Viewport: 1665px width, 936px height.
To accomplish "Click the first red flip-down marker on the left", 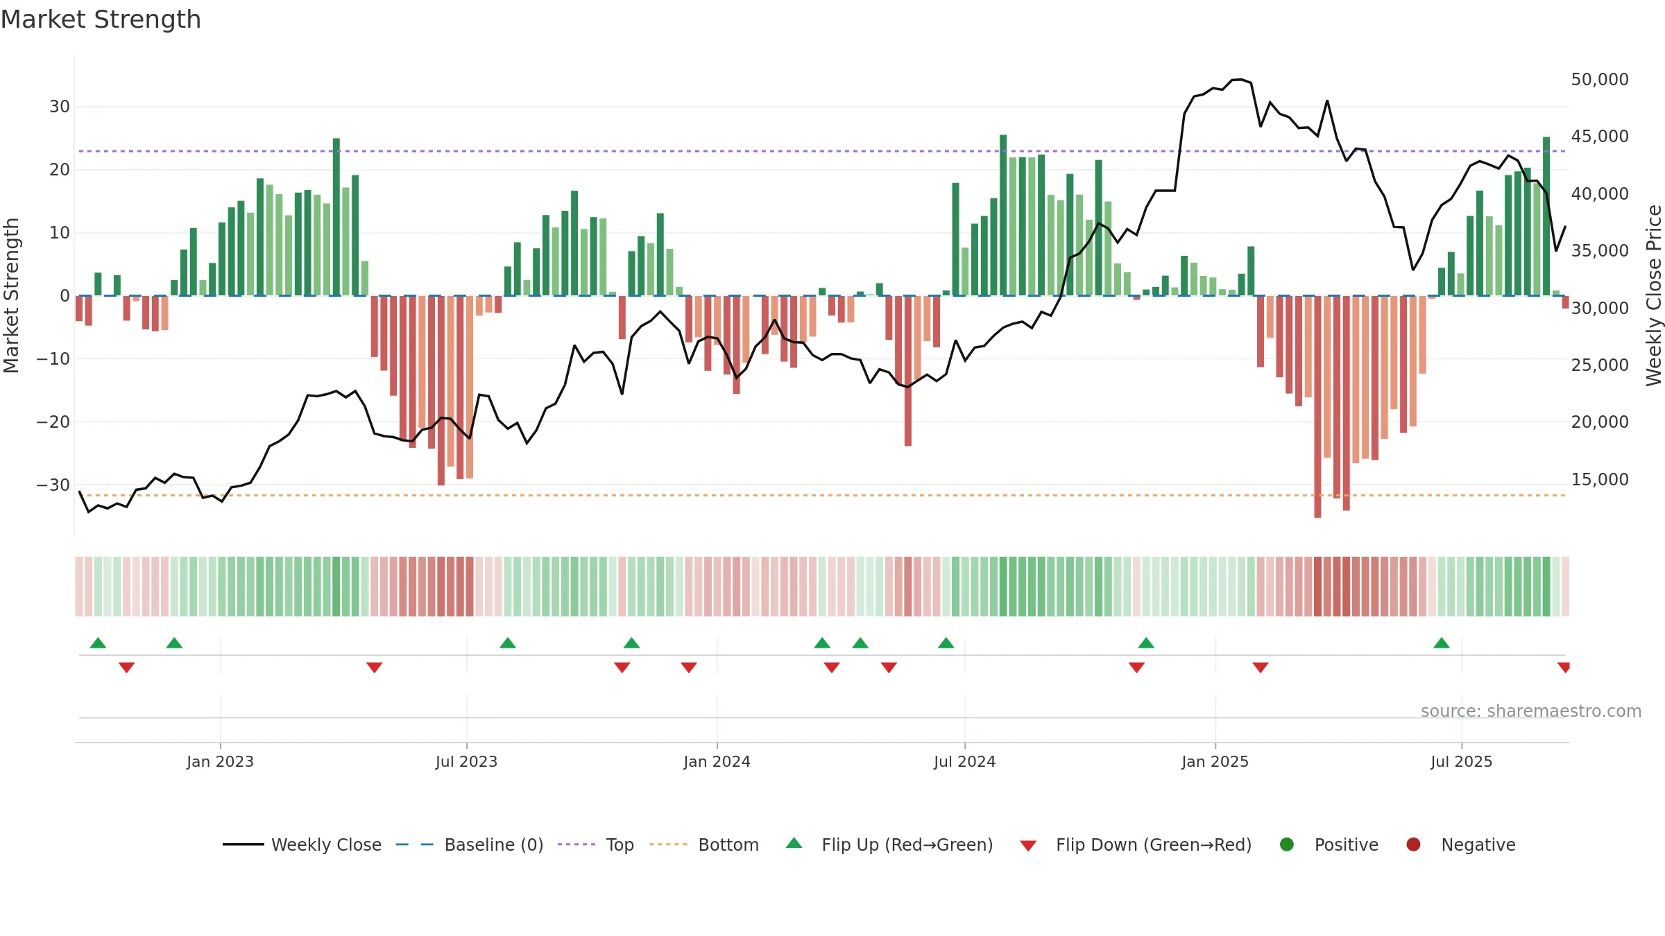I will (126, 667).
